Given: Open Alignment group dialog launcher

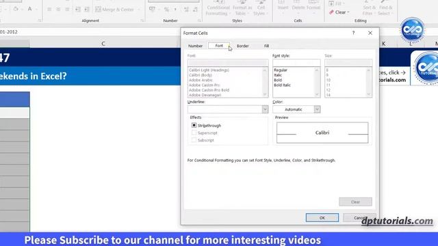Looking at the screenshot, I should pyautogui.click(x=142, y=20).
